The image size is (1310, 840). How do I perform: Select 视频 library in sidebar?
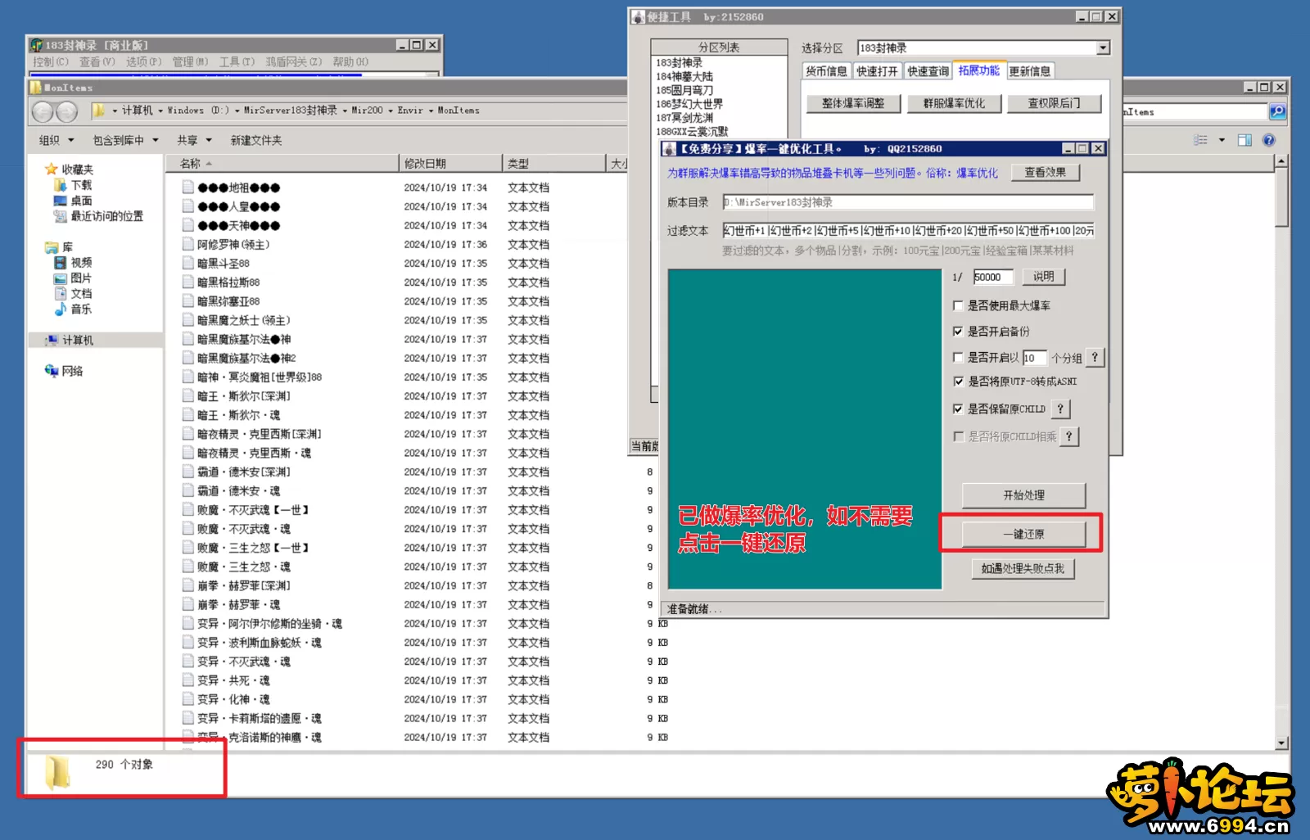[x=81, y=263]
